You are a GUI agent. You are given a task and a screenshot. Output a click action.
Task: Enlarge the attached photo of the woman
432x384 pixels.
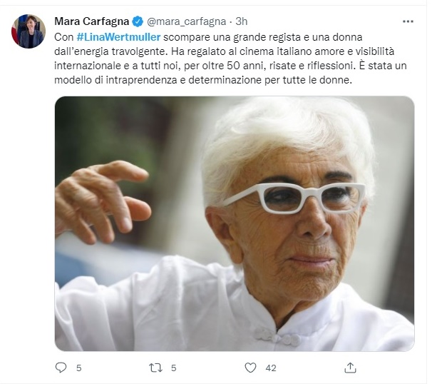[x=235, y=223]
